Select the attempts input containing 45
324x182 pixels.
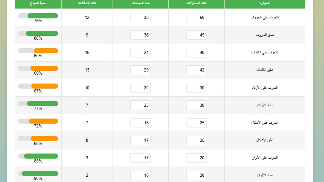click(x=197, y=35)
